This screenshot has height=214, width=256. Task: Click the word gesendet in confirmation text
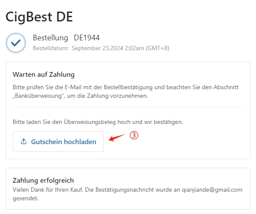25,199
